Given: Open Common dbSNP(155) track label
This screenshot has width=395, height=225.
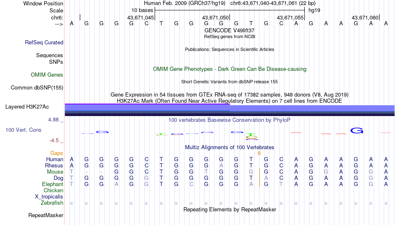Looking at the screenshot, I should click(x=37, y=88).
